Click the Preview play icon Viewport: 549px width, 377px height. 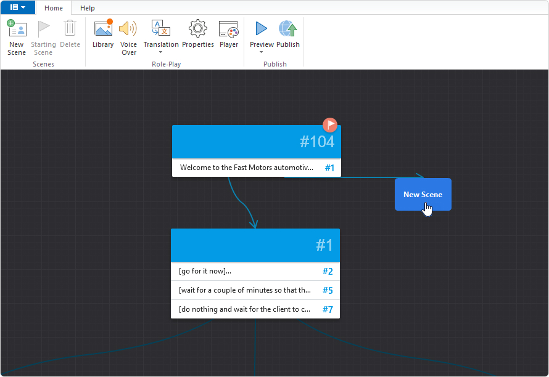pyautogui.click(x=262, y=29)
